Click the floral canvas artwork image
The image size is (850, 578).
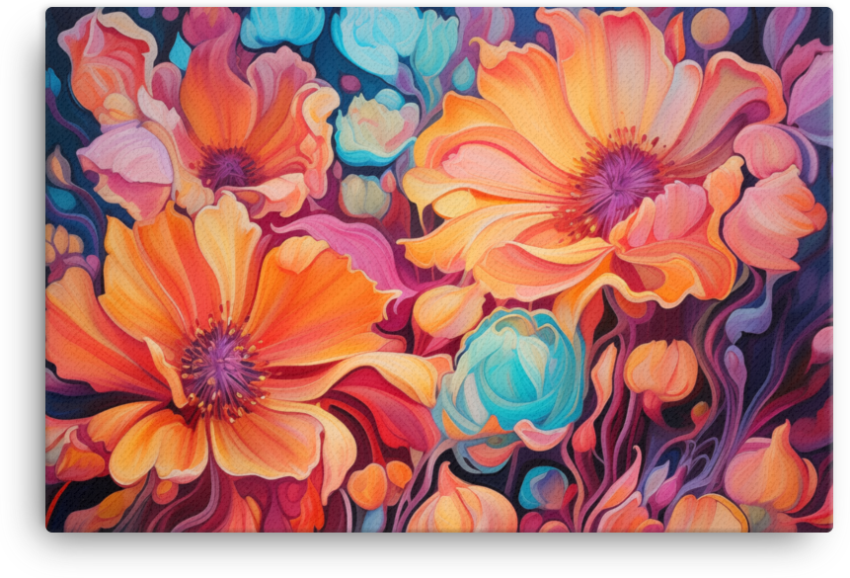pos(439,269)
